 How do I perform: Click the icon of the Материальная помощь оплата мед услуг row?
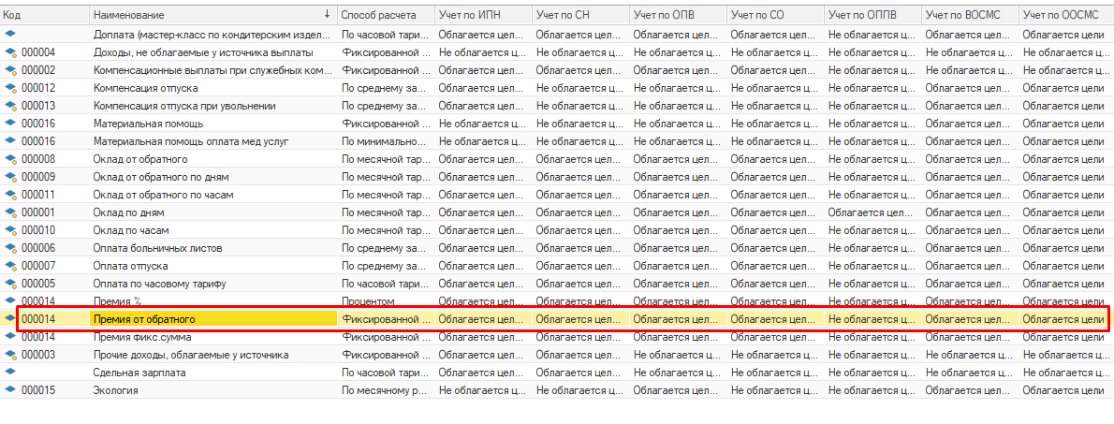coord(10,140)
